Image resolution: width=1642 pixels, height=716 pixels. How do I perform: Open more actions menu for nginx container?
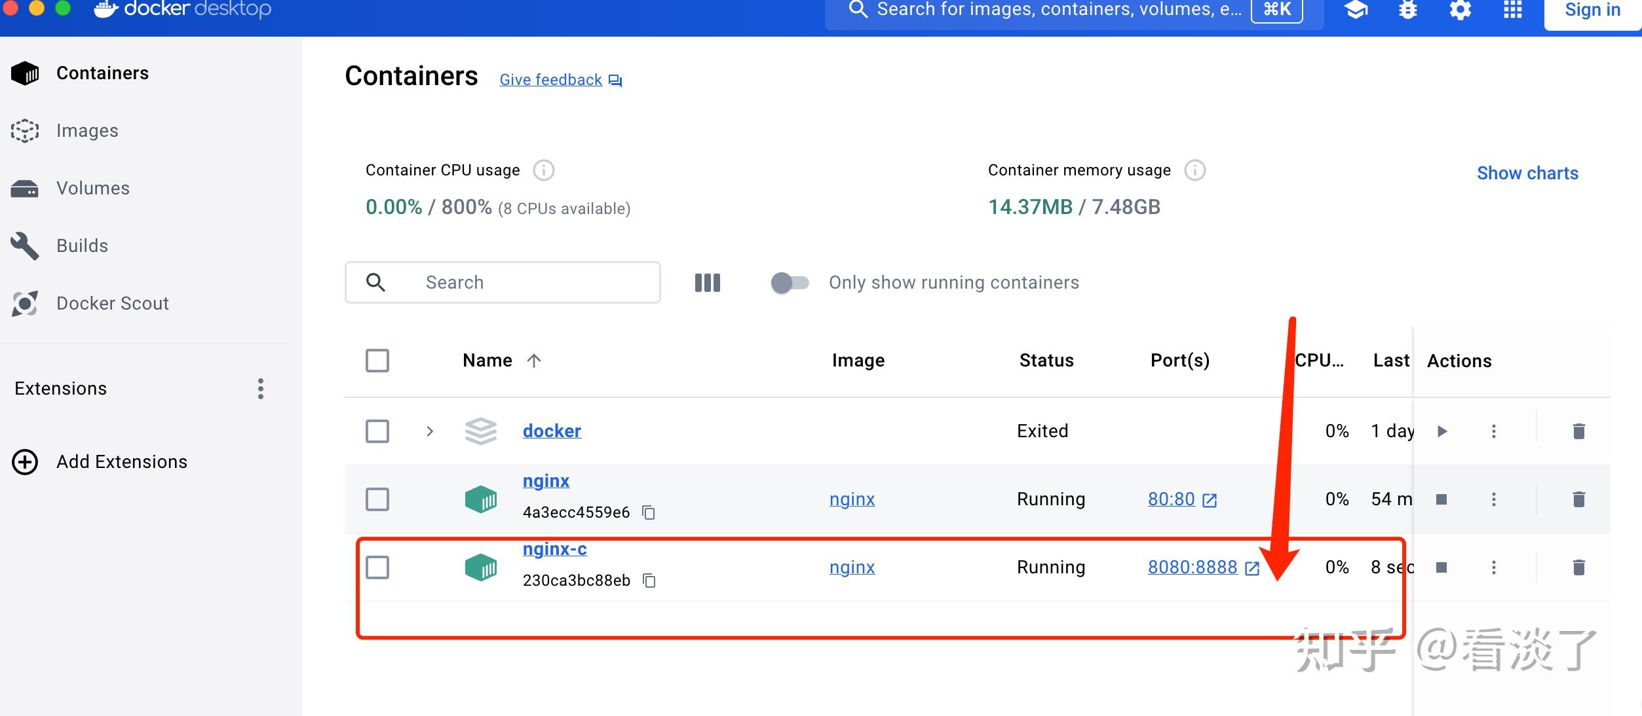pyautogui.click(x=1493, y=499)
